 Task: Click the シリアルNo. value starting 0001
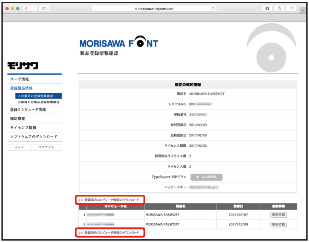tap(200, 104)
